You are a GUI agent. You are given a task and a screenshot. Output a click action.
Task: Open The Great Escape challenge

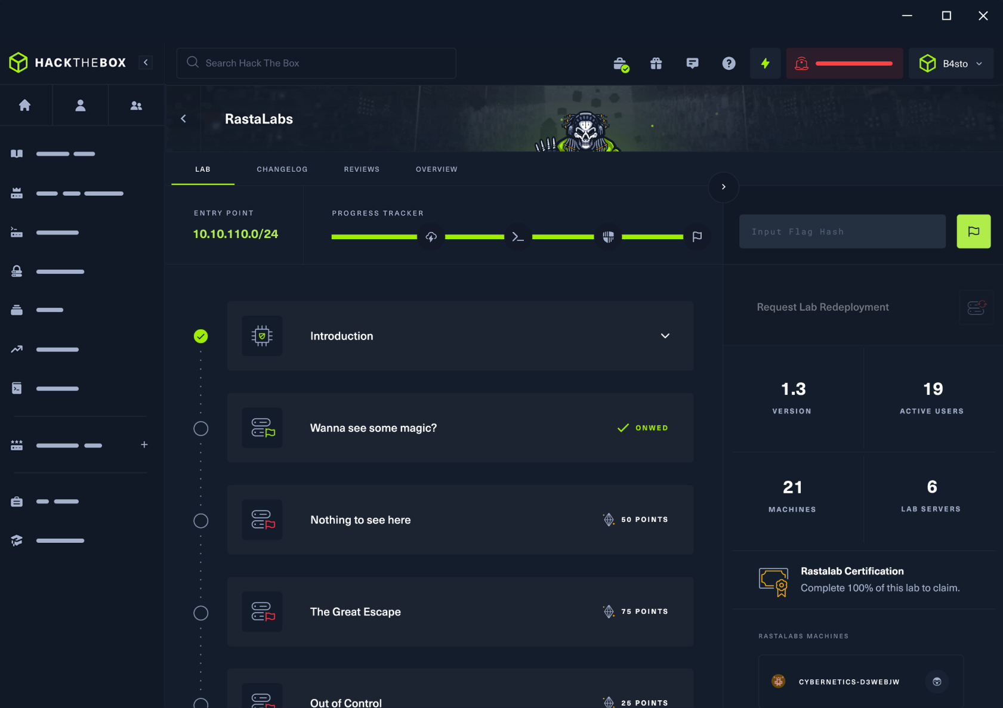(460, 611)
